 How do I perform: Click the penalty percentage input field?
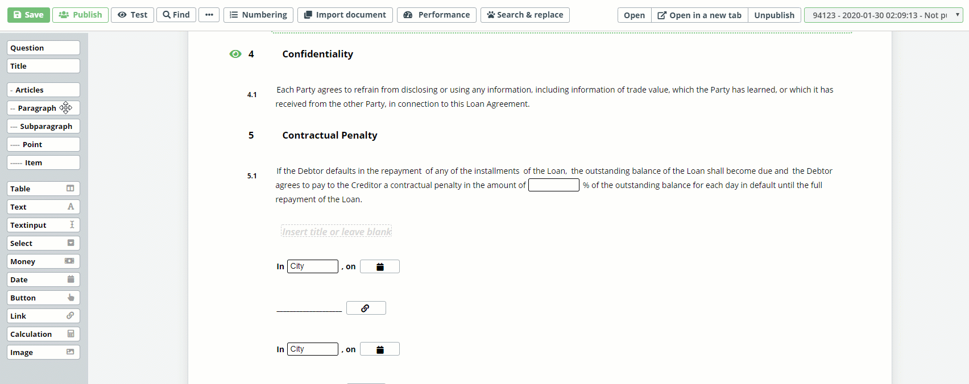point(554,185)
